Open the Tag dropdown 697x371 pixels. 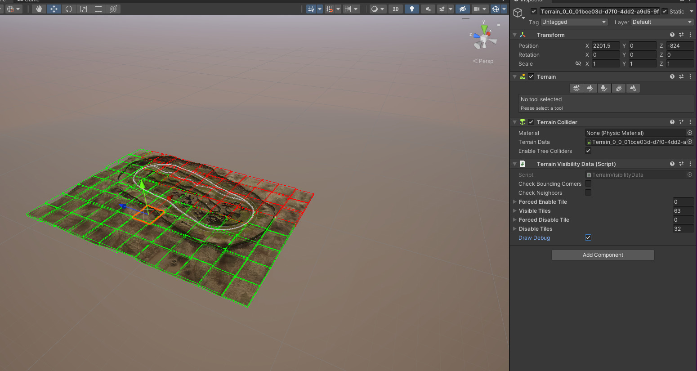(x=574, y=22)
